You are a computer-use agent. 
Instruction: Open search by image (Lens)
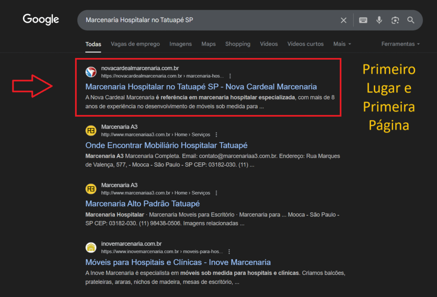point(395,20)
